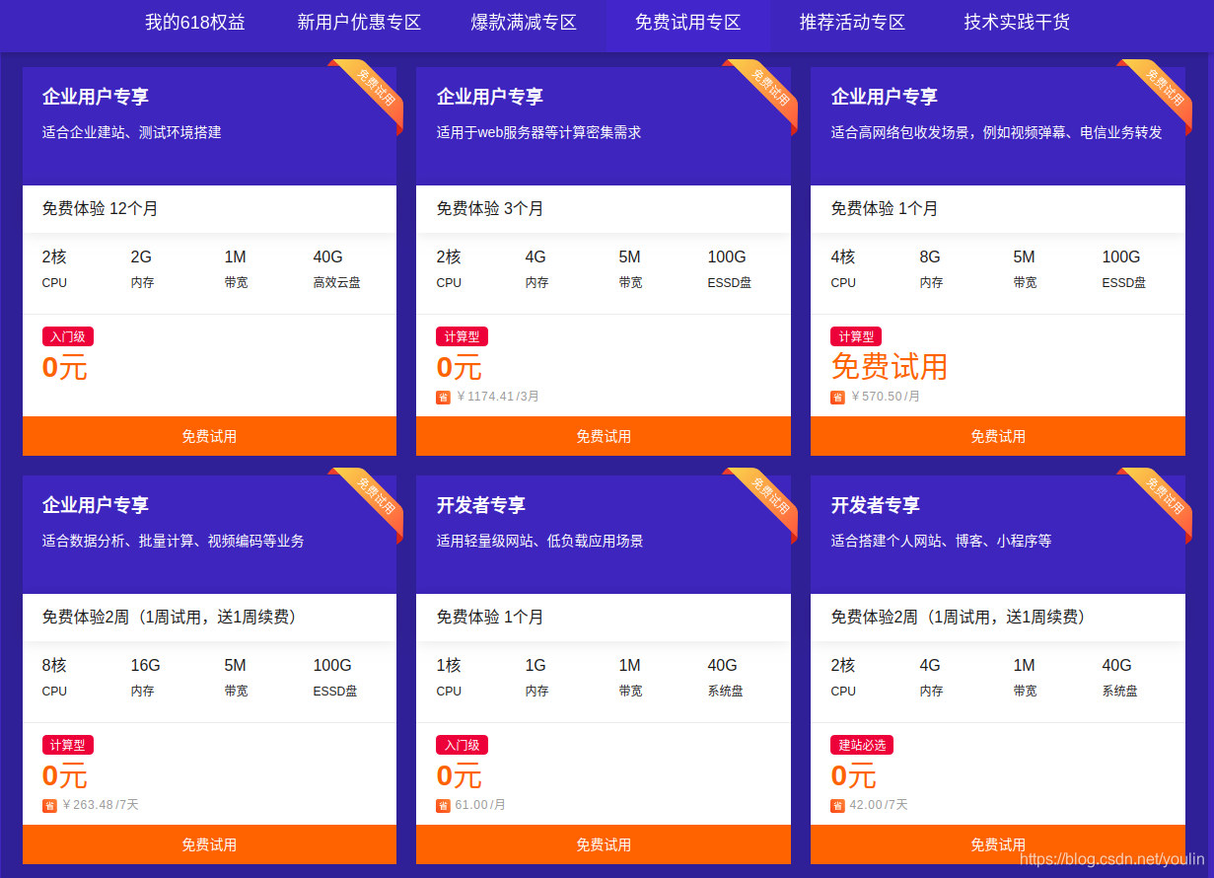
Task: Click 免费试用 button on 3个月 web服务器 card
Action: coord(604,436)
